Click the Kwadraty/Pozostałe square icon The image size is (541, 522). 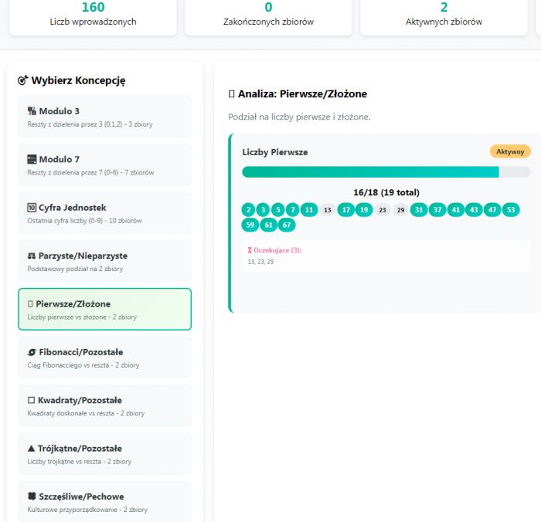[x=32, y=400]
